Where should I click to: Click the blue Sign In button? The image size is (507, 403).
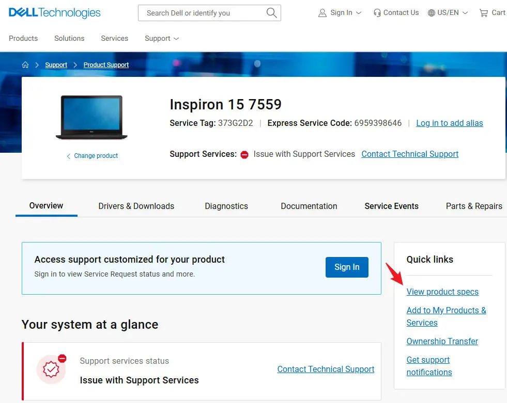pyautogui.click(x=347, y=267)
